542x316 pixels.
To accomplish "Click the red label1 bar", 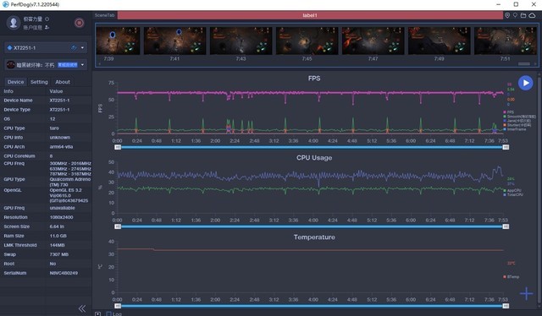I will (310, 15).
